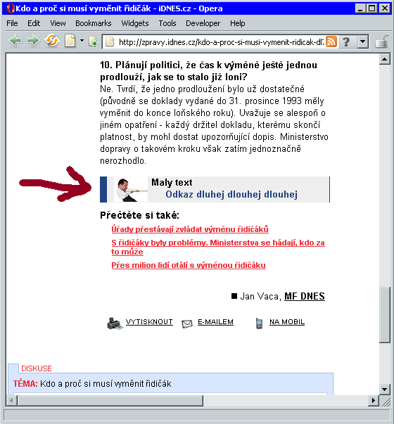
Task: Open the Widgets menu
Action: click(x=135, y=23)
